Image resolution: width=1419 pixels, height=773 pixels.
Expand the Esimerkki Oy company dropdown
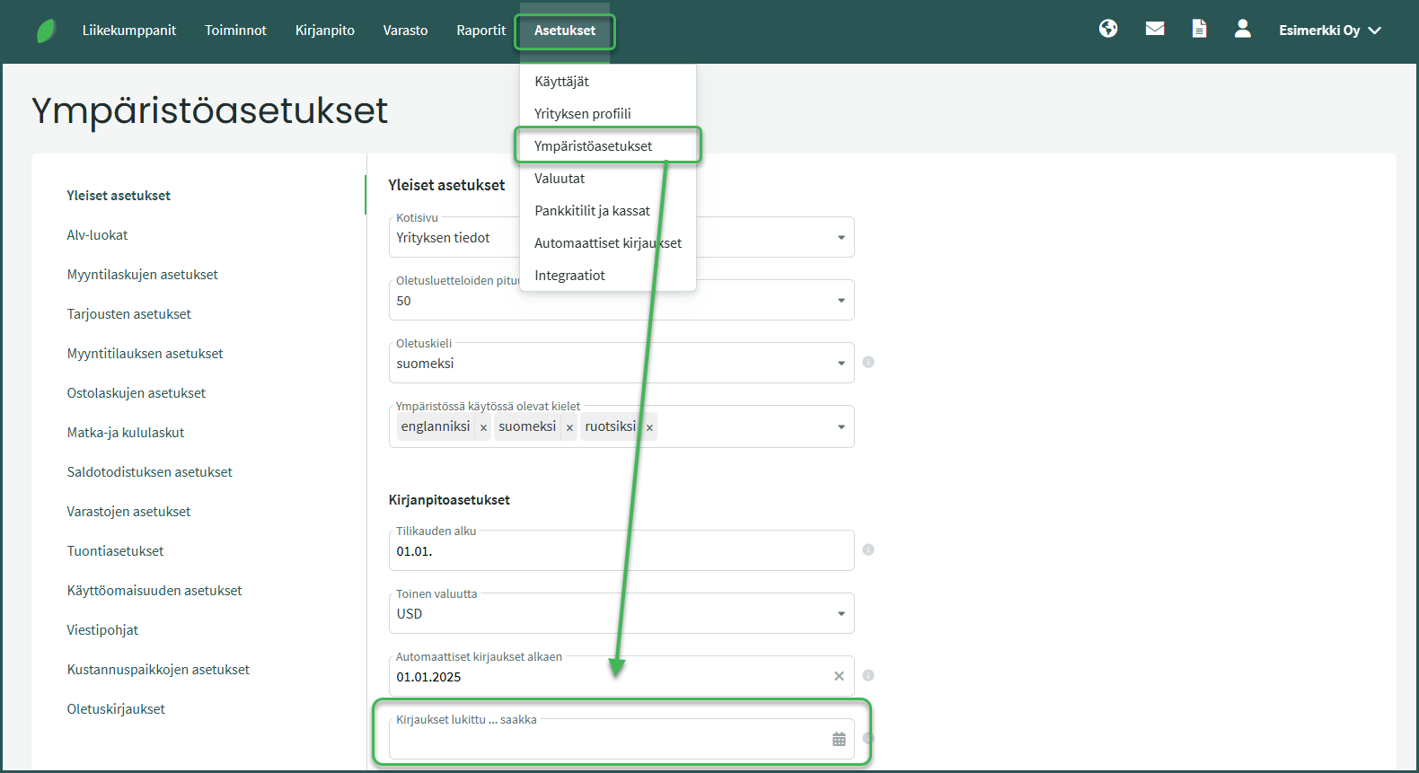point(1329,31)
